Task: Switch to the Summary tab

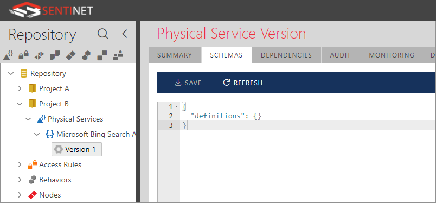Action: (x=175, y=55)
